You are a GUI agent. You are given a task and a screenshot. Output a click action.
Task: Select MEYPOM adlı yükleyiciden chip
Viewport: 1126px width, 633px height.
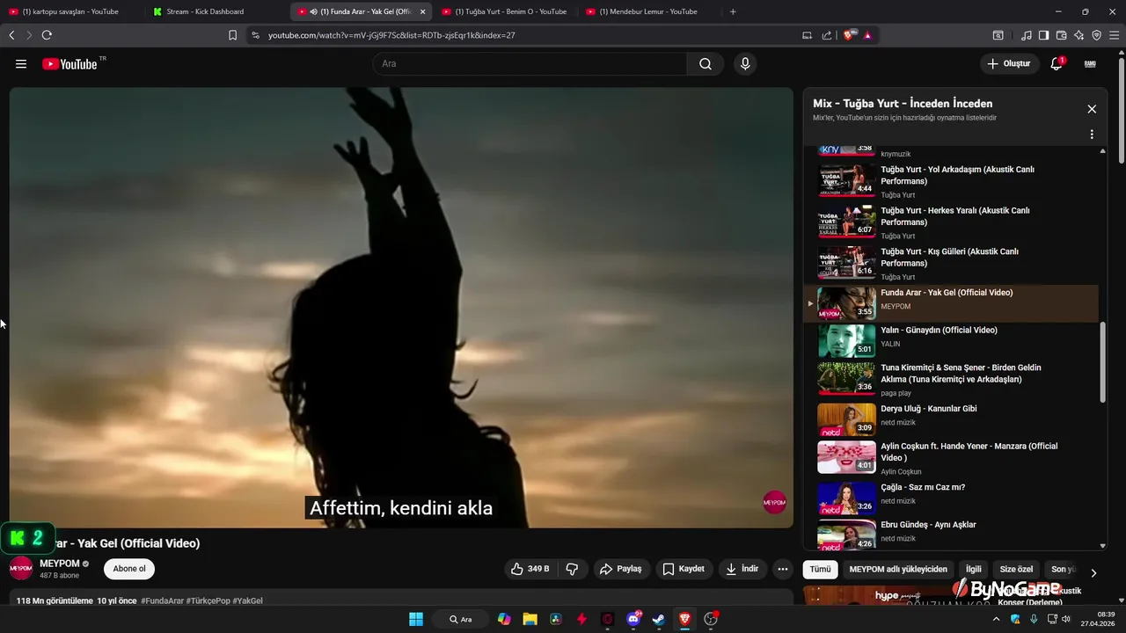[x=898, y=569]
